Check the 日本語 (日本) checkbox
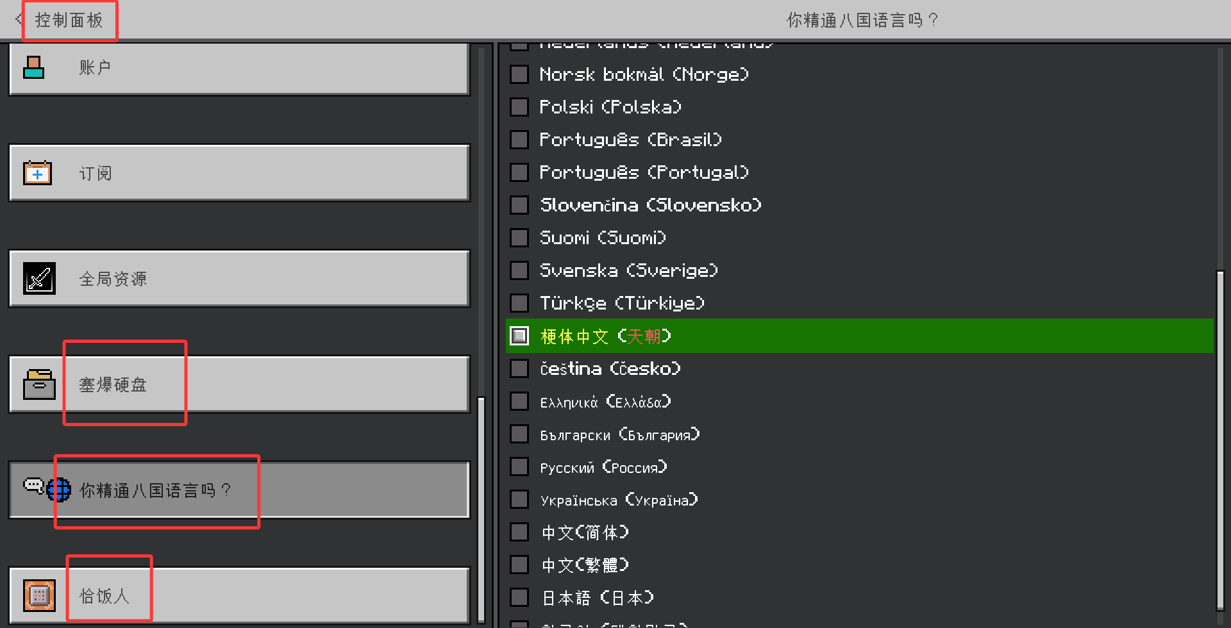The image size is (1231, 628). click(x=519, y=598)
